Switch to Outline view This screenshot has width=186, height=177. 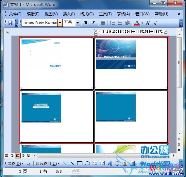coord(23,155)
